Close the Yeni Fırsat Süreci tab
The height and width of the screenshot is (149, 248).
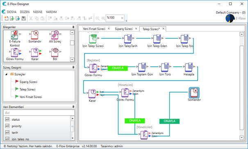tap(109, 29)
